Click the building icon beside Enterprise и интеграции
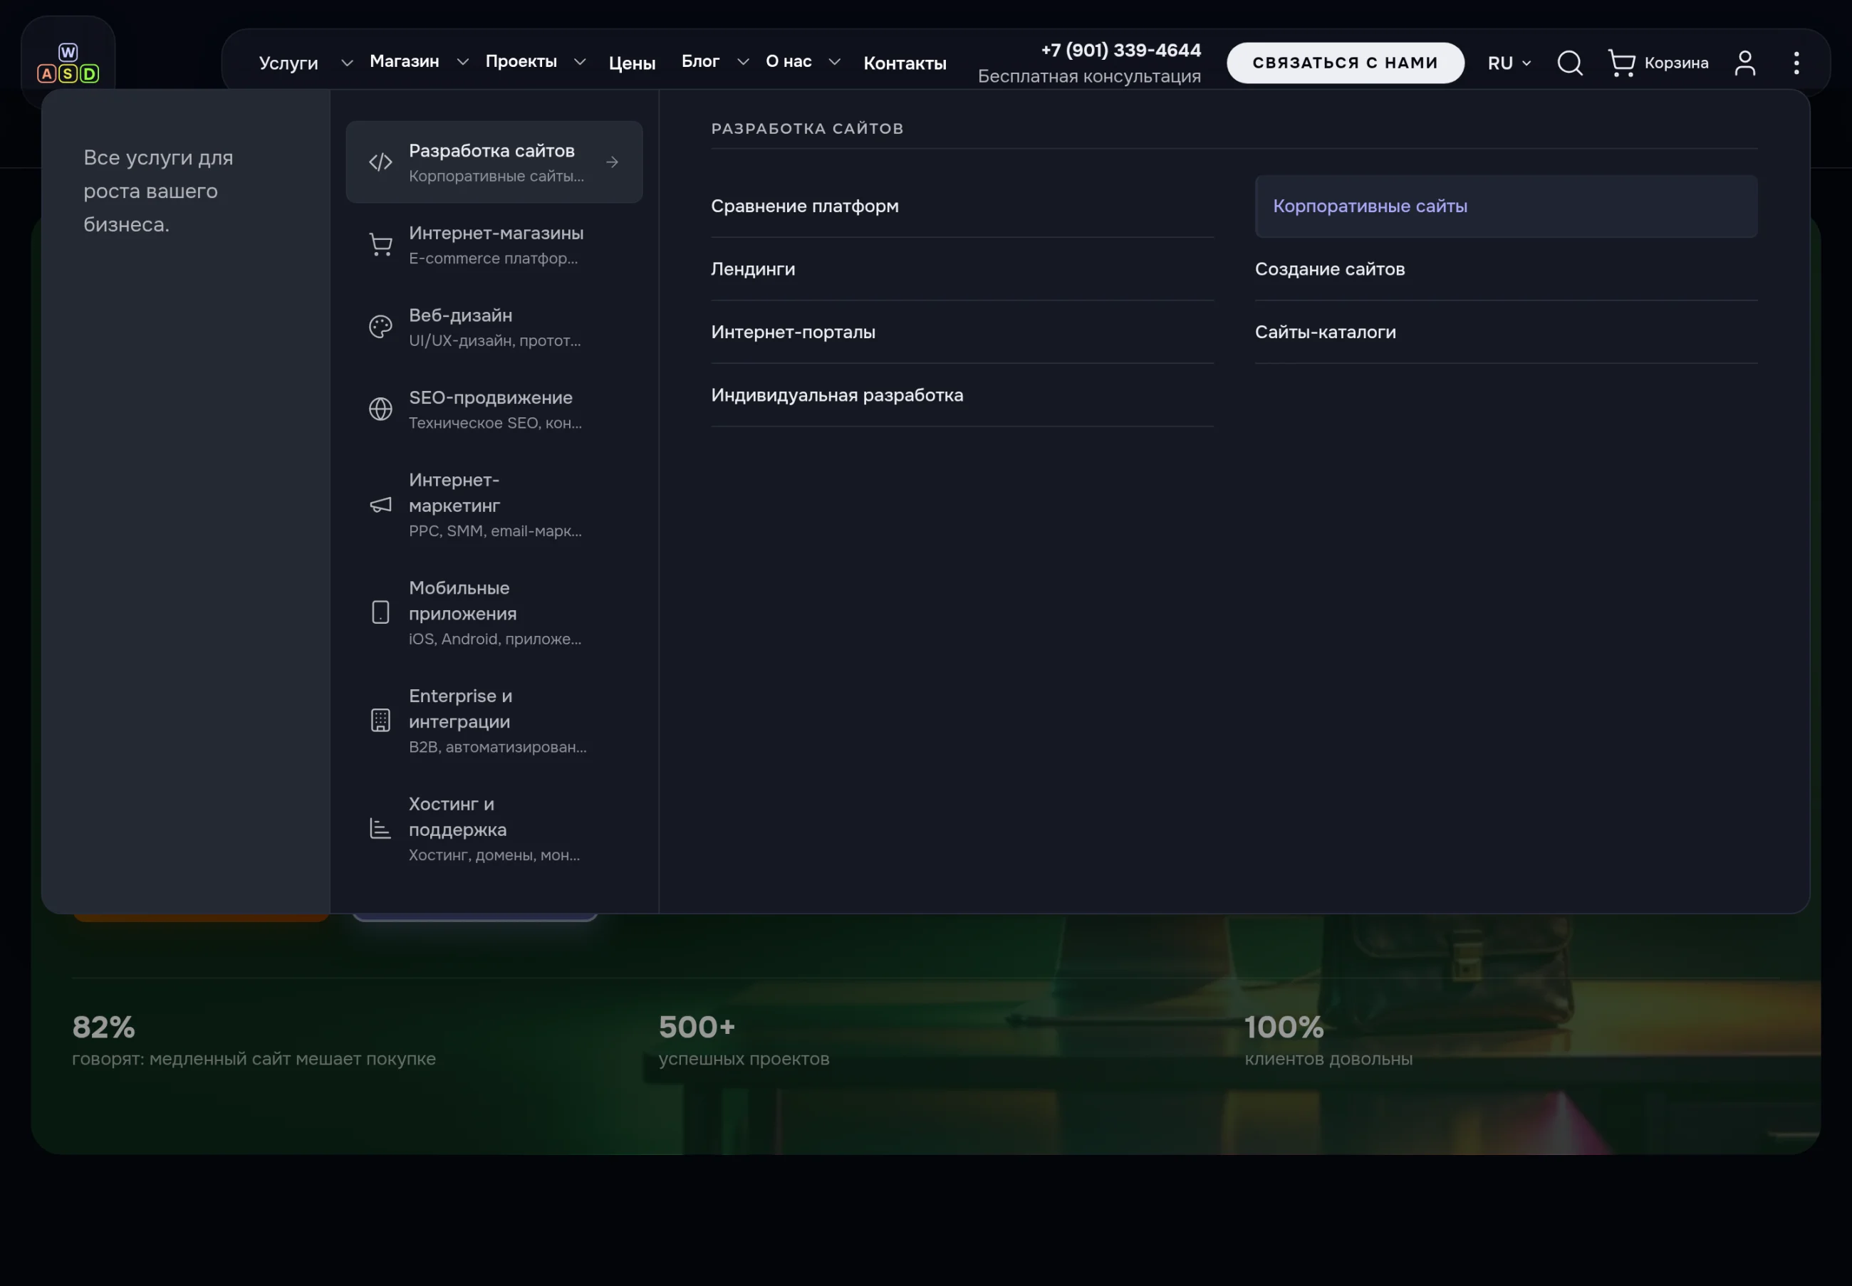Viewport: 1852px width, 1286px height. [x=380, y=721]
